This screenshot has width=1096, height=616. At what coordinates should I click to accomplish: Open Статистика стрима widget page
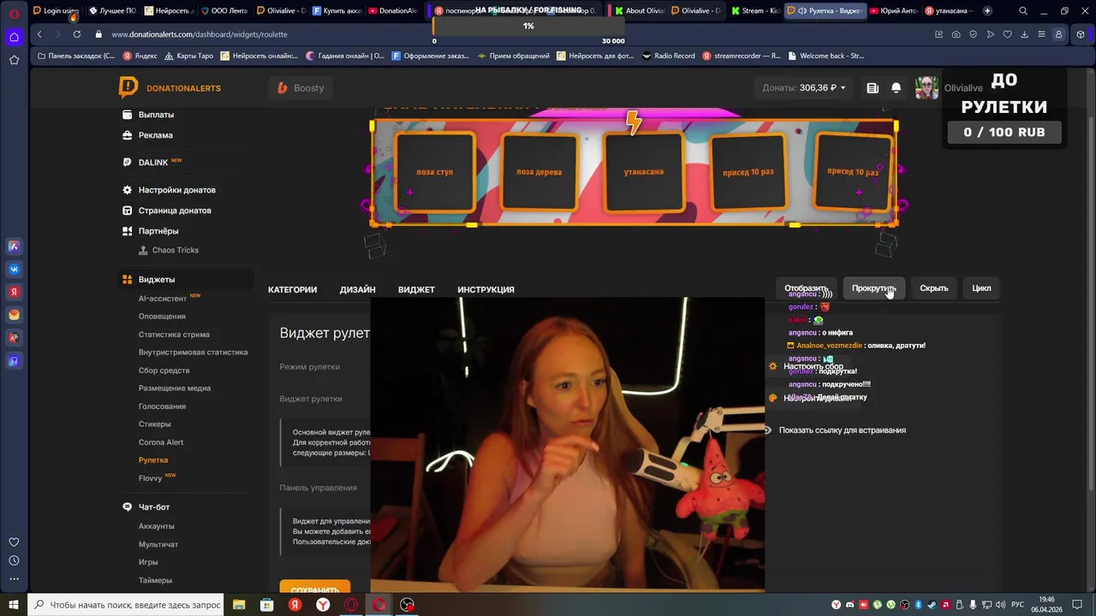click(x=174, y=335)
